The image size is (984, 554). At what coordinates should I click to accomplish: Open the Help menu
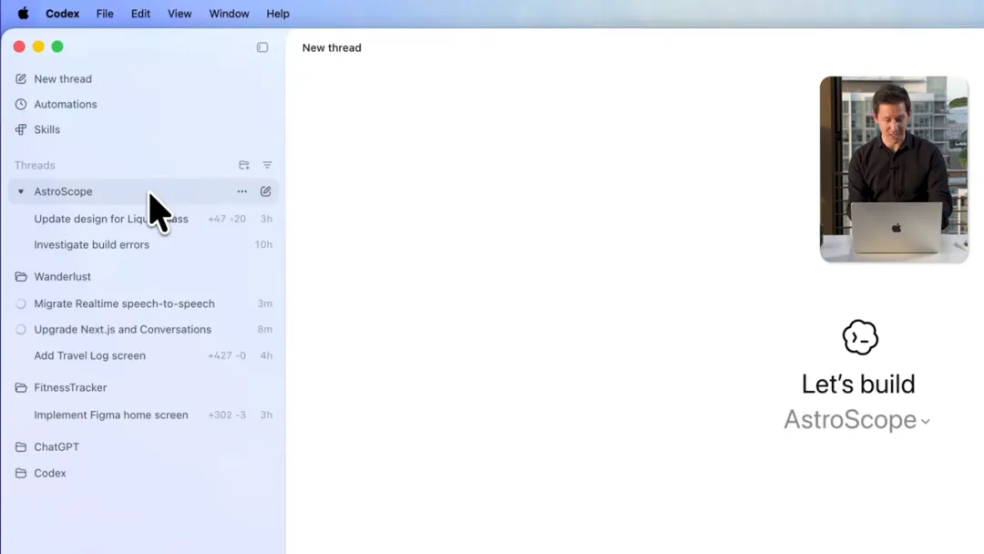point(277,13)
